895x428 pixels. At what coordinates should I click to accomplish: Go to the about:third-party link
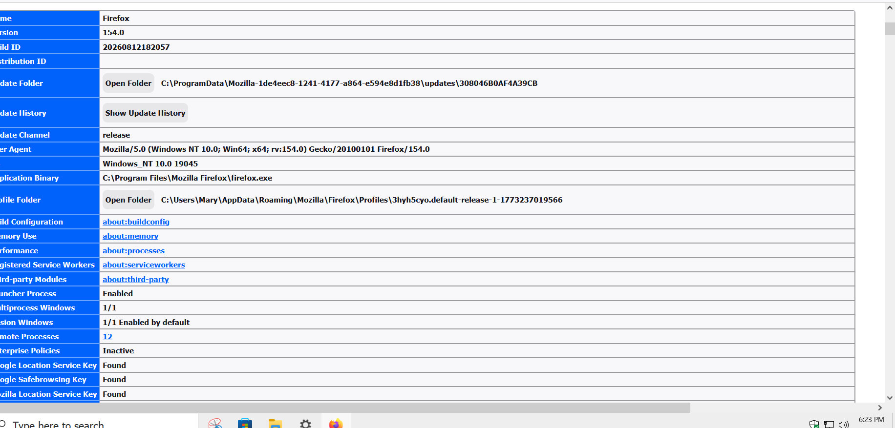click(x=136, y=280)
